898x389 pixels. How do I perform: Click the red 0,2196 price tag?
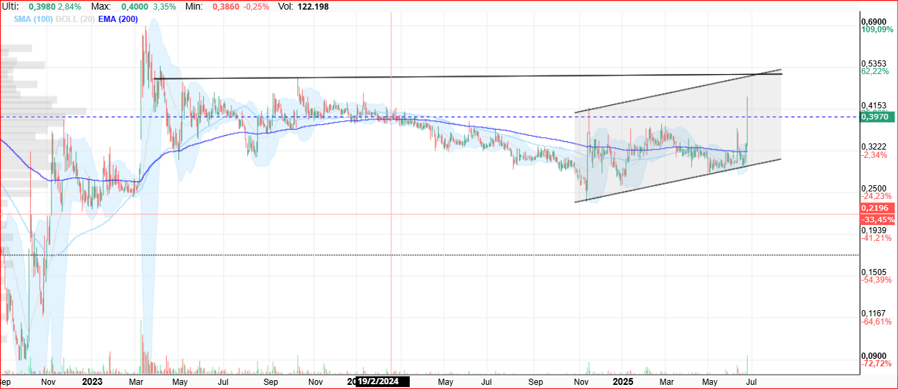coord(876,208)
